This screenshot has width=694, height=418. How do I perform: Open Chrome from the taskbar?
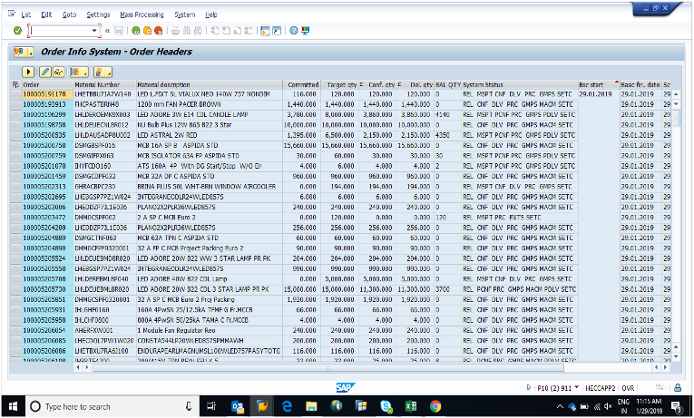pyautogui.click(x=435, y=406)
